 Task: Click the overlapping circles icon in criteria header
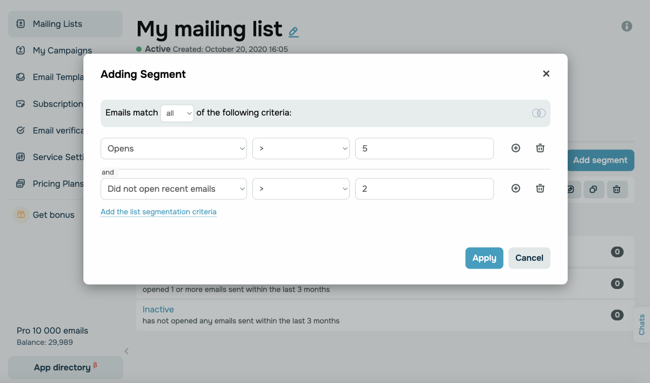[x=539, y=113]
